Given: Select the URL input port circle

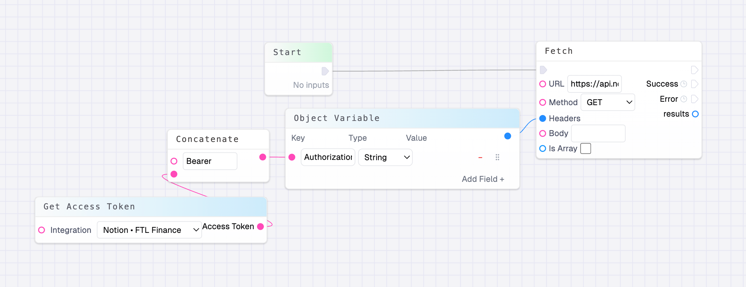Looking at the screenshot, I should tap(543, 84).
